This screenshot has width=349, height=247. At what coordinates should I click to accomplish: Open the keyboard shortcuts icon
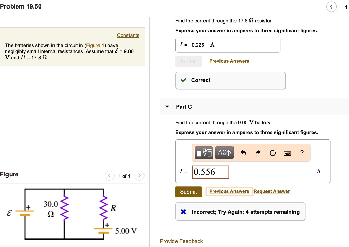tap(287, 153)
